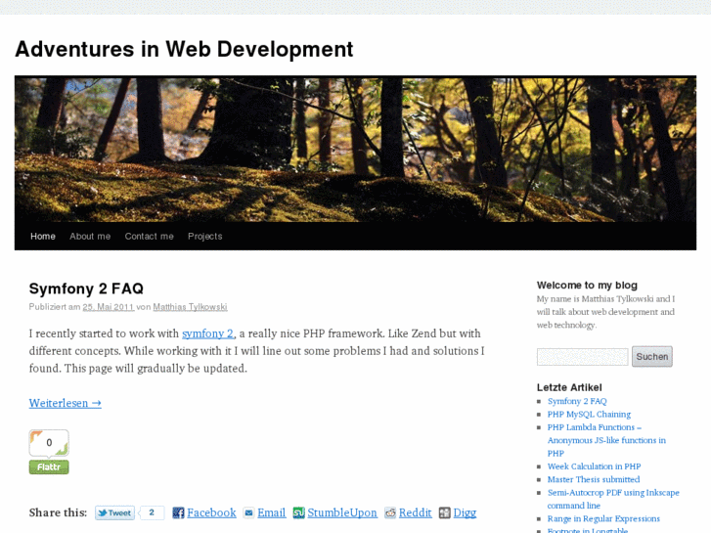Share the post on Reddit link
The height and width of the screenshot is (533, 711).
(x=416, y=512)
